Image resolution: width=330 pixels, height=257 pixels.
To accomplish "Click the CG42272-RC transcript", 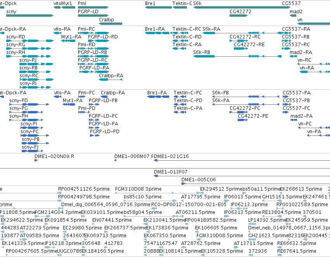I will click(238, 41).
